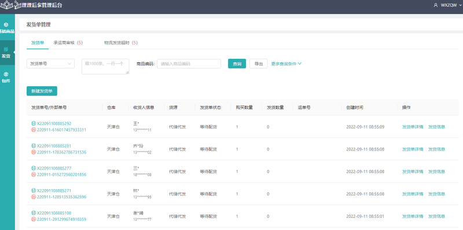Click the 运单号 column header
This screenshot has width=463, height=230.
pyautogui.click(x=304, y=107)
